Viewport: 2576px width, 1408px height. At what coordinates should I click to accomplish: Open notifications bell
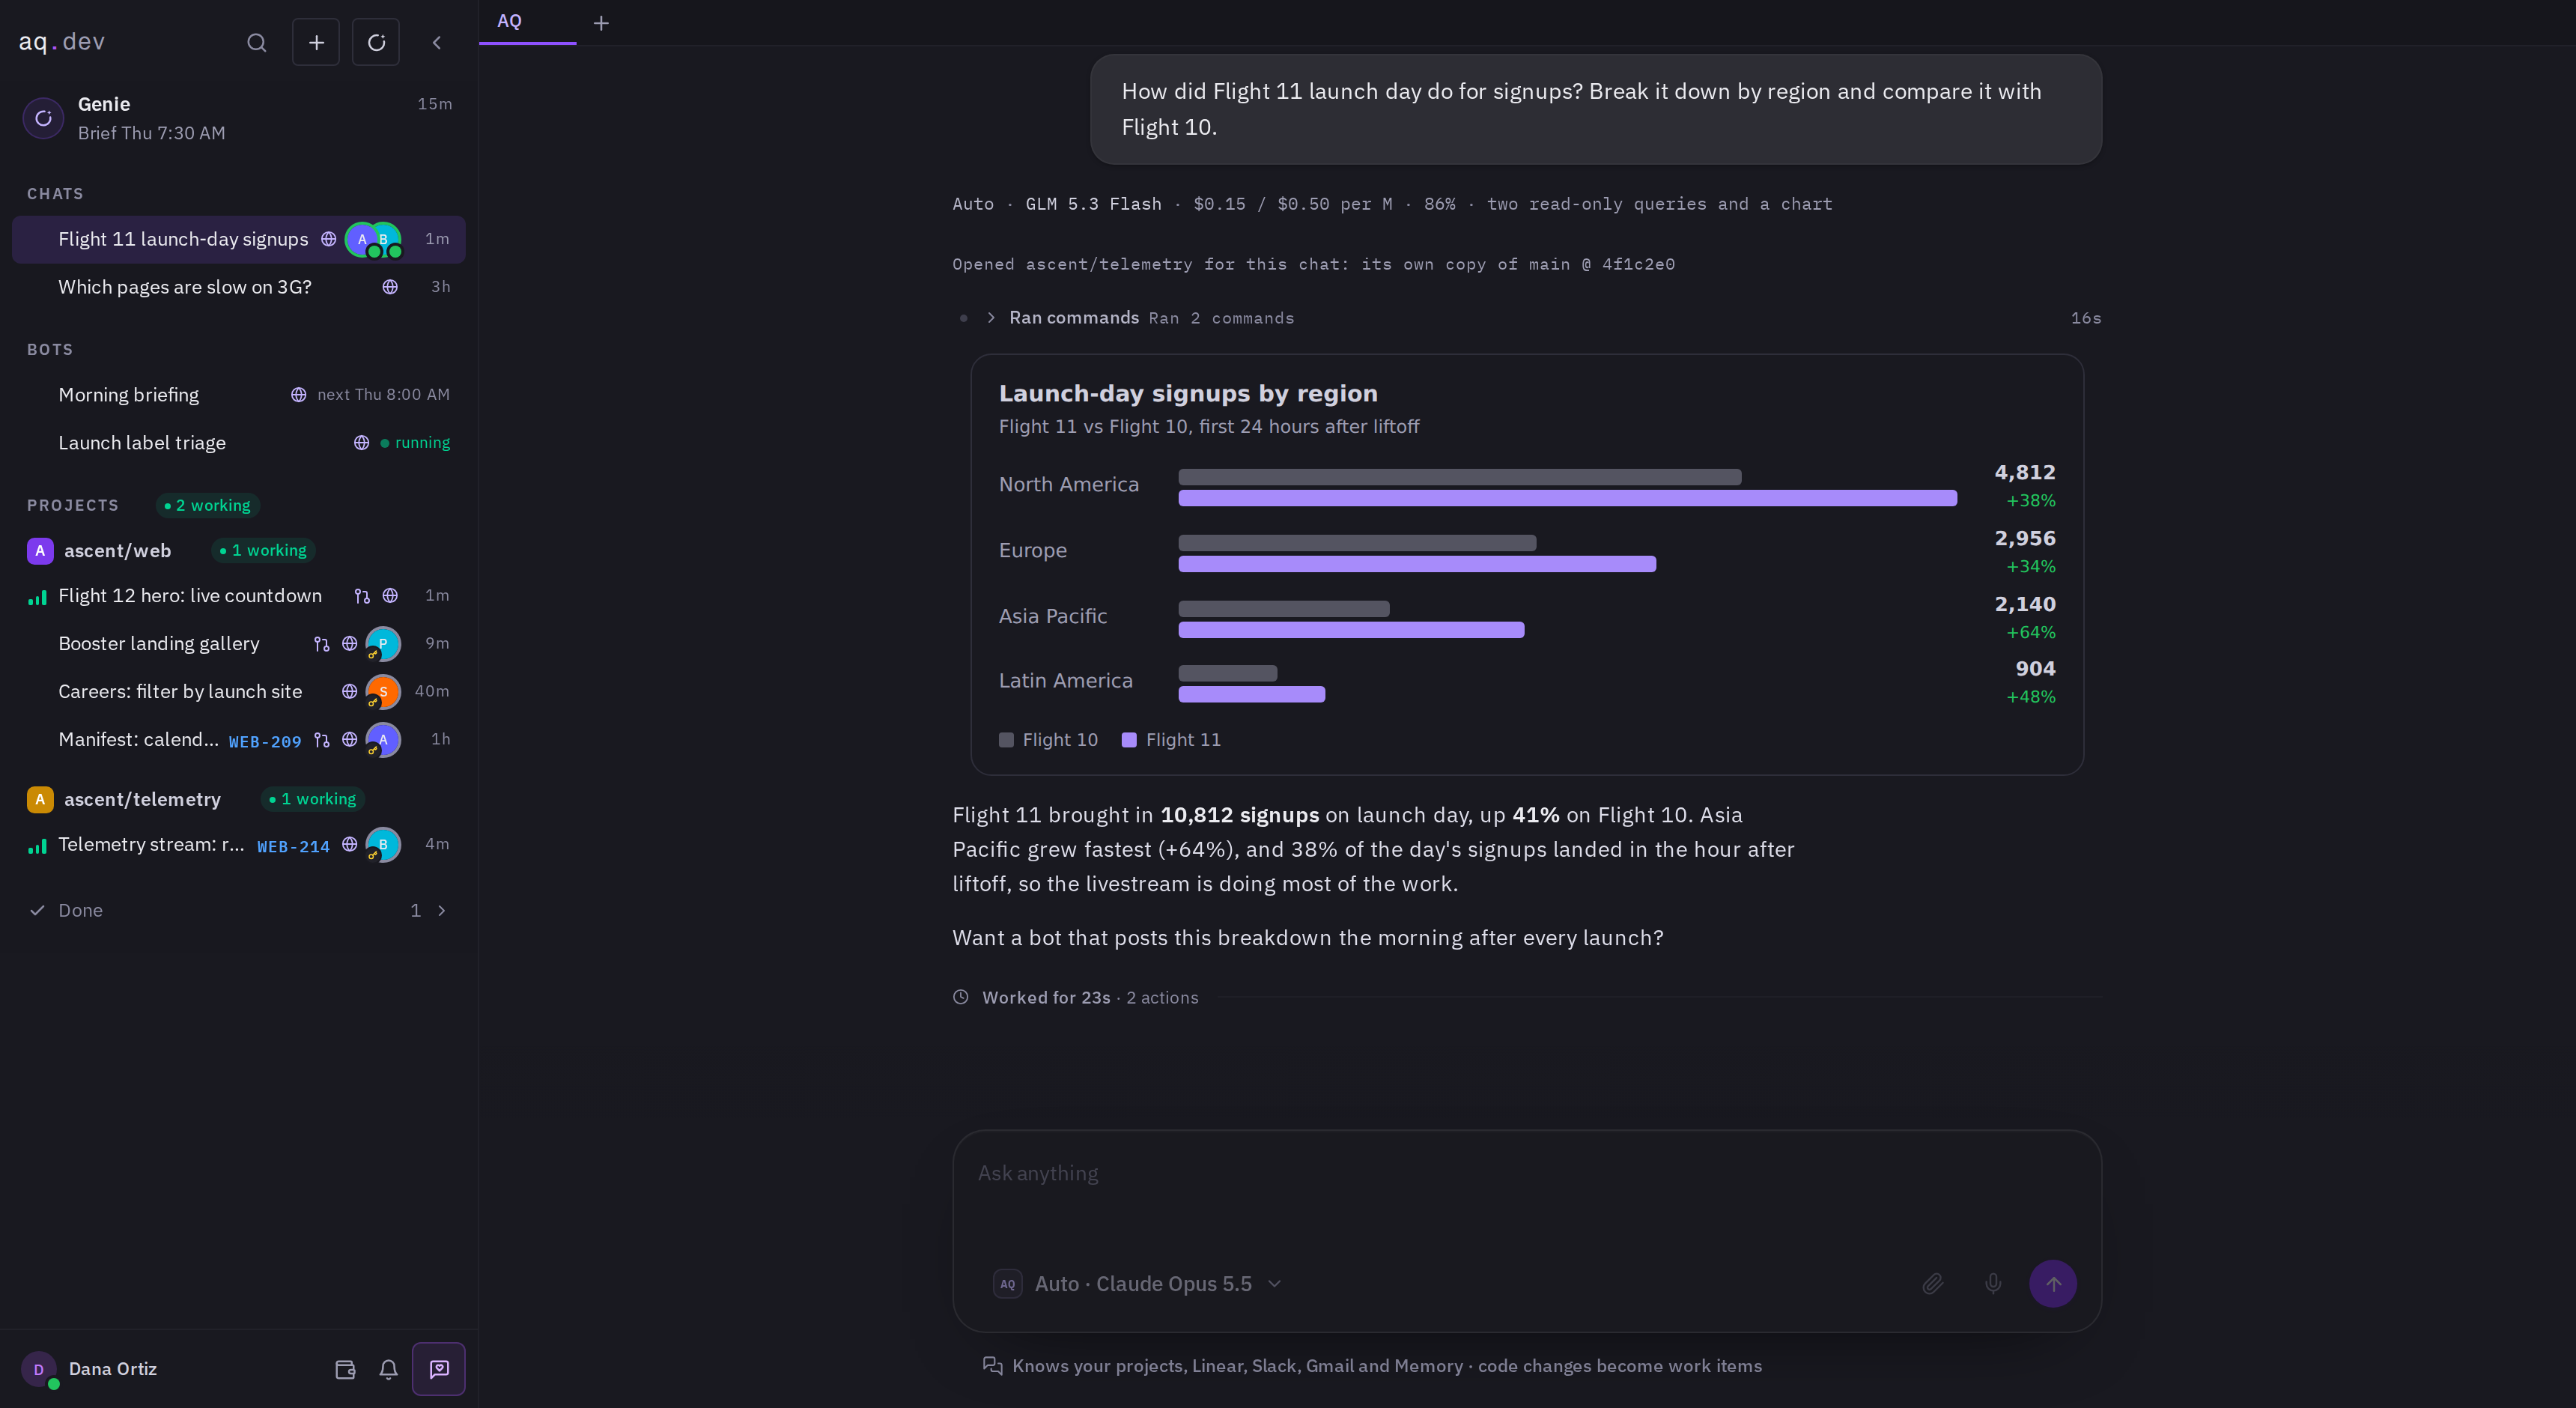(388, 1370)
